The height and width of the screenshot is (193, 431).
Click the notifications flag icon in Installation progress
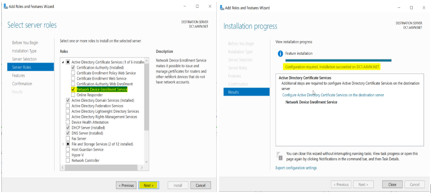click(x=280, y=156)
